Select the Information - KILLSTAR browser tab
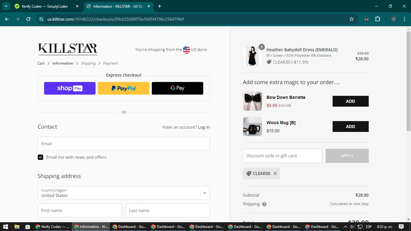Viewport: 411px width, 231px height. pos(118,6)
